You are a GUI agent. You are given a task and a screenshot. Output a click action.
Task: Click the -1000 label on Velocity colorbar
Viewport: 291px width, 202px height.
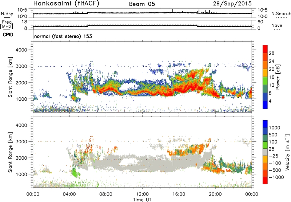(276, 177)
